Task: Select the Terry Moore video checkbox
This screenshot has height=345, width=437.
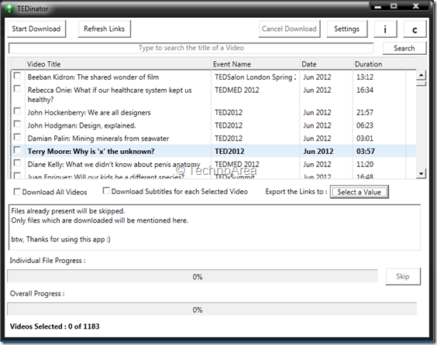Action: pos(17,150)
